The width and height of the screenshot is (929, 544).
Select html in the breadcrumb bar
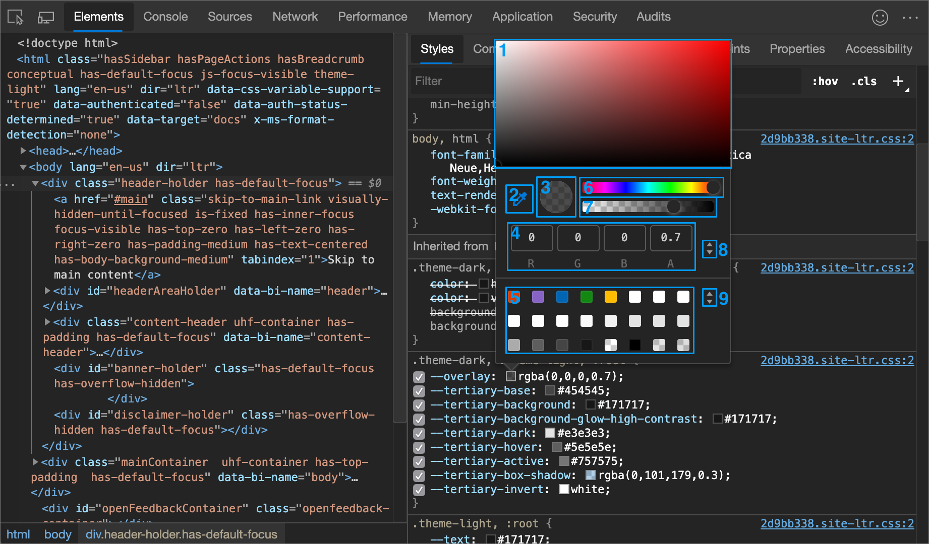[19, 534]
